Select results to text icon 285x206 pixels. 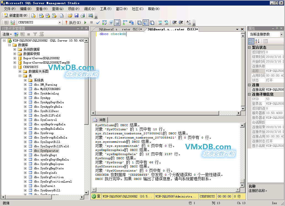[x=139, y=23]
